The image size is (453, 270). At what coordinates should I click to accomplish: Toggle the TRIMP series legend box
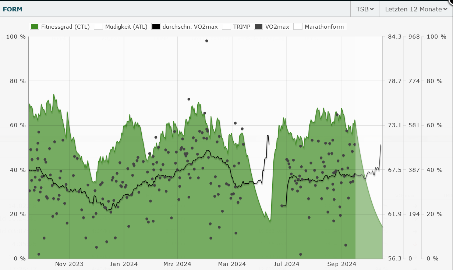coord(226,26)
